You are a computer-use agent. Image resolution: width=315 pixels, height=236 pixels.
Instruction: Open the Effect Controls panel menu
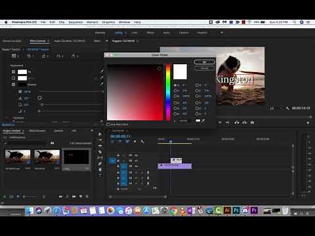[x=49, y=41]
